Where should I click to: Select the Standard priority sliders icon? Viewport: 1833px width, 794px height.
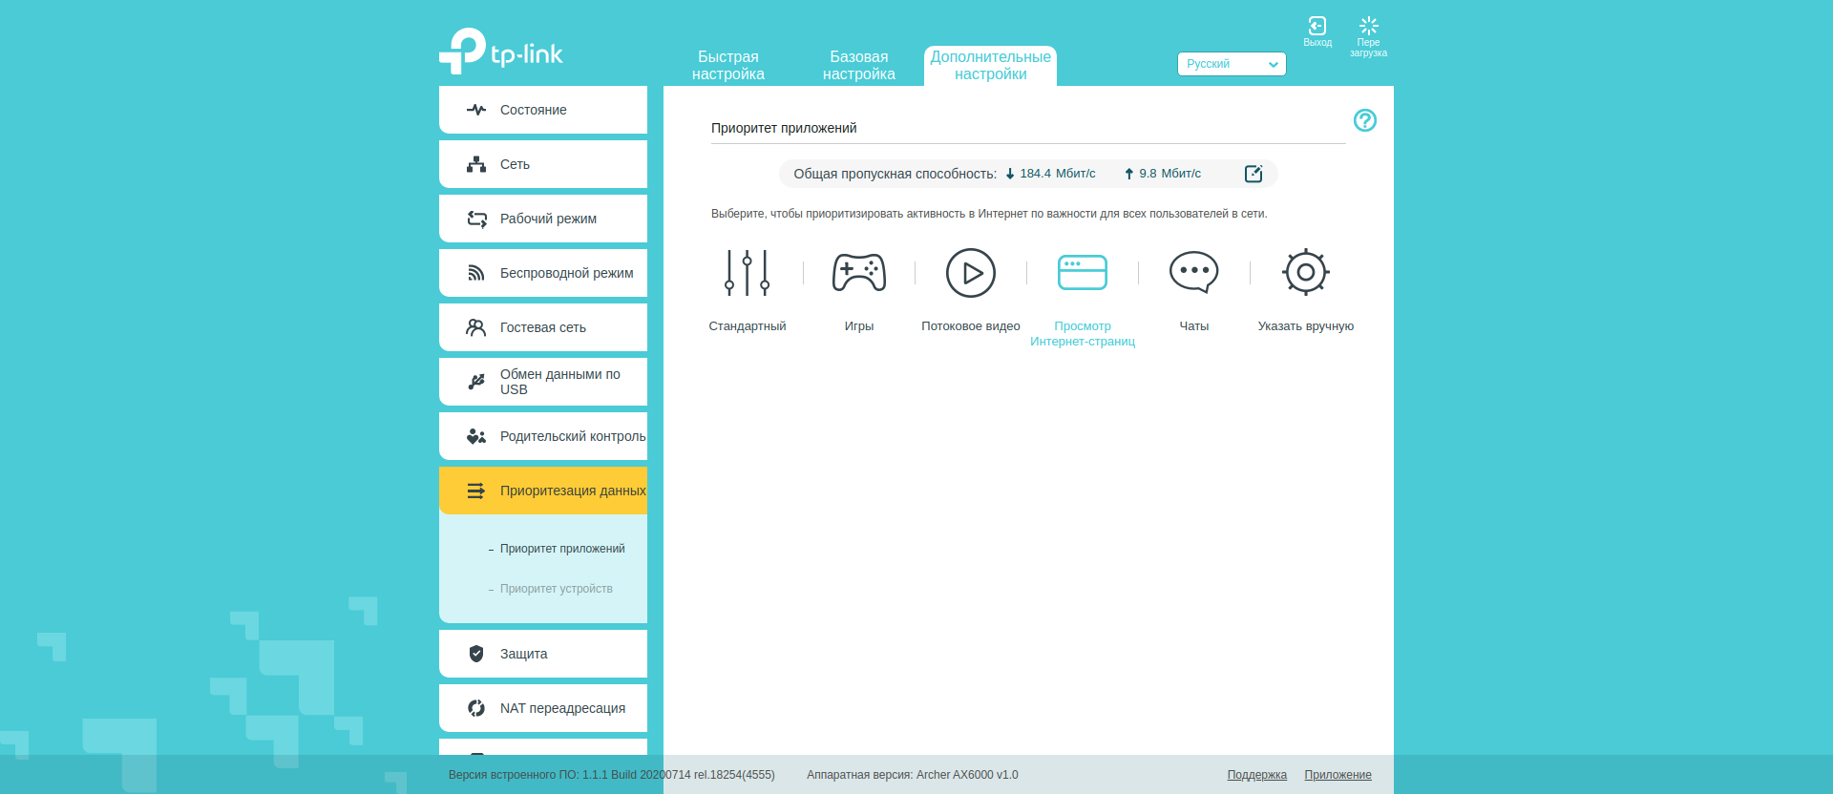(x=747, y=273)
